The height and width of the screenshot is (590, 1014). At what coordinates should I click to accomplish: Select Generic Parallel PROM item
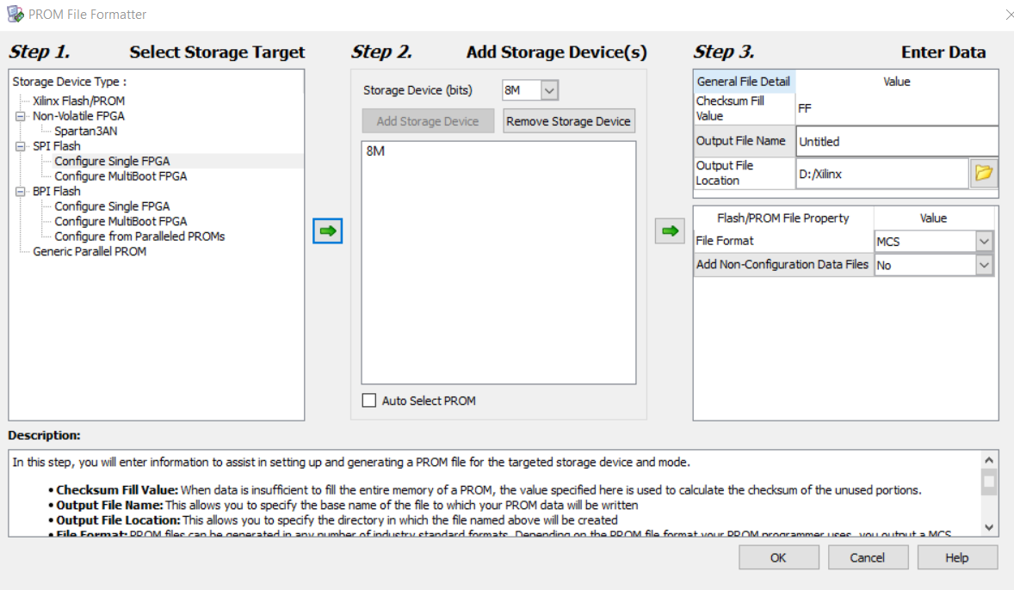(x=90, y=251)
